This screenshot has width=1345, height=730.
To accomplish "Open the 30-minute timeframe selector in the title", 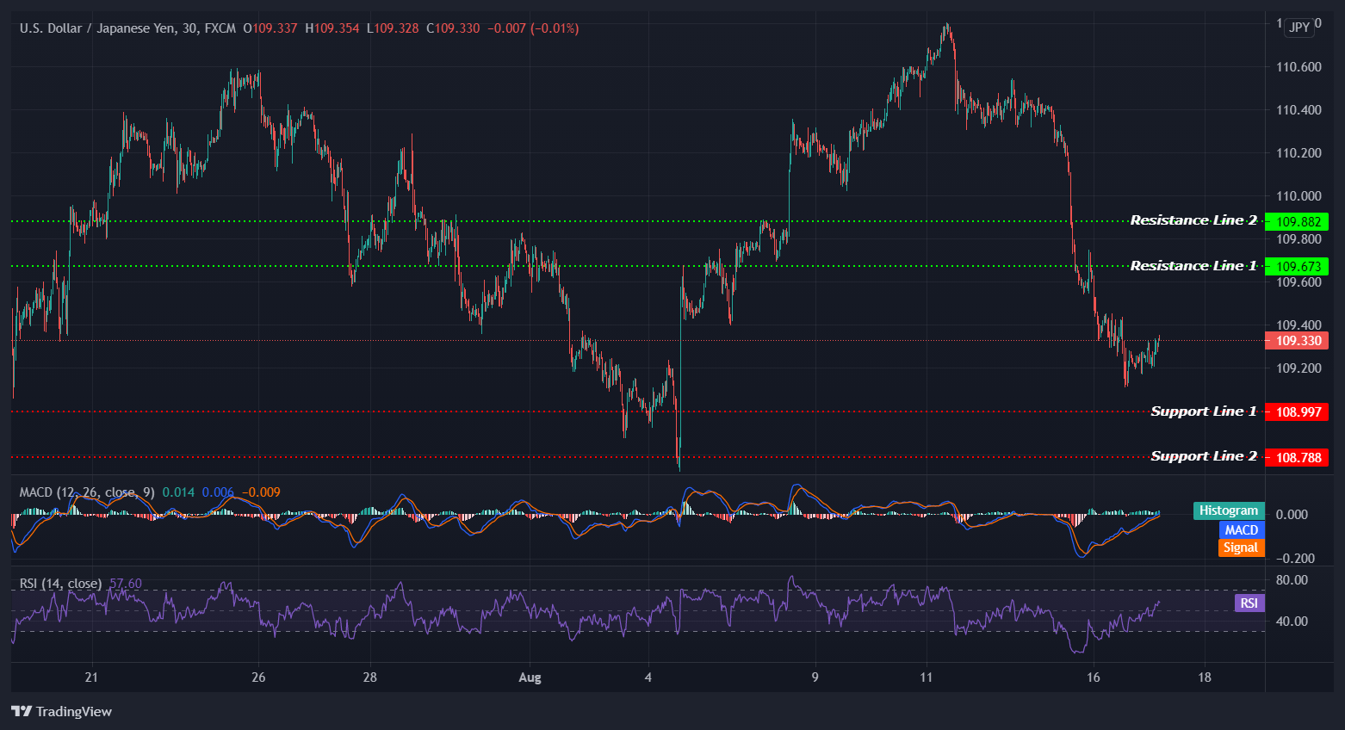I will tap(191, 28).
